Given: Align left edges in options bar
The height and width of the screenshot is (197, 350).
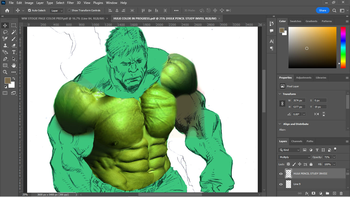Looking at the screenshot, I should tap(110, 11).
